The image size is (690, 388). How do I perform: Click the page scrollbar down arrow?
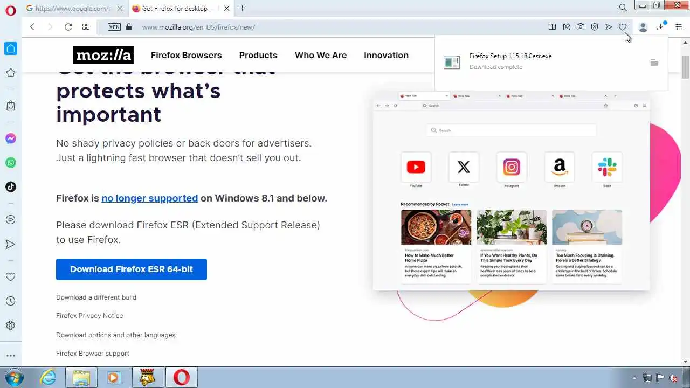[x=685, y=362]
